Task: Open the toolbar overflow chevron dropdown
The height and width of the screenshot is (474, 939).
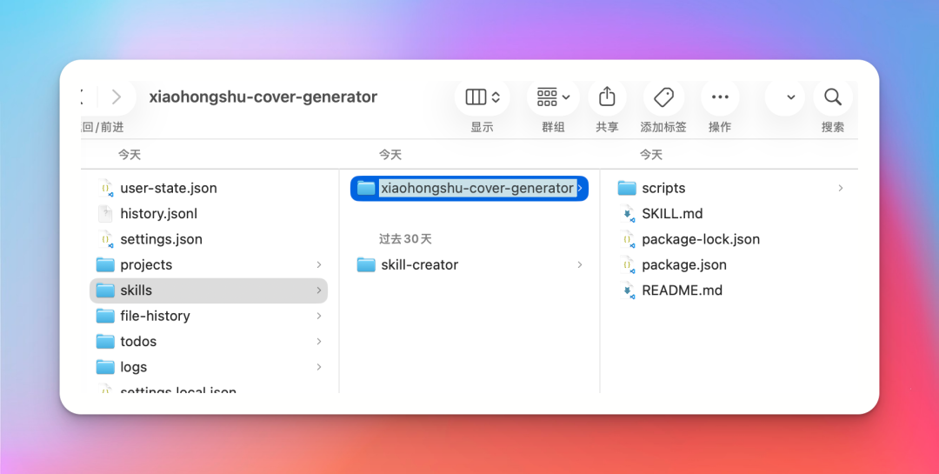Action: tap(790, 97)
